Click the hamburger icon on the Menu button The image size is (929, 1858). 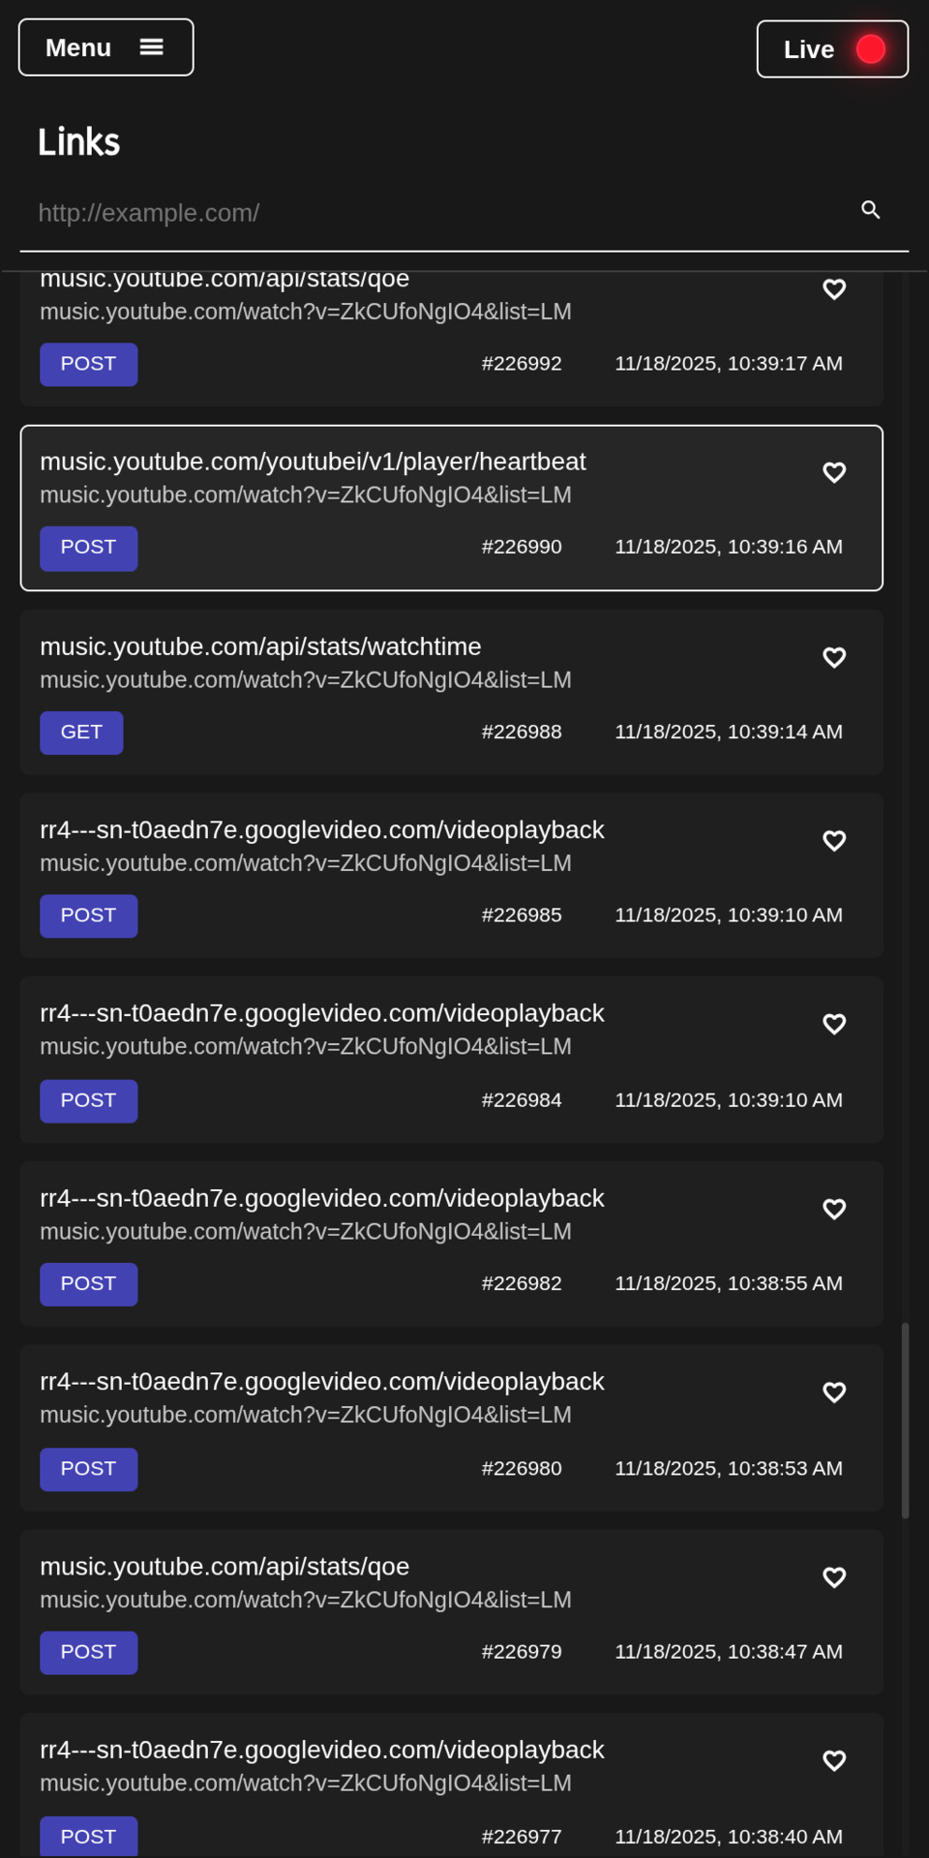click(x=152, y=45)
